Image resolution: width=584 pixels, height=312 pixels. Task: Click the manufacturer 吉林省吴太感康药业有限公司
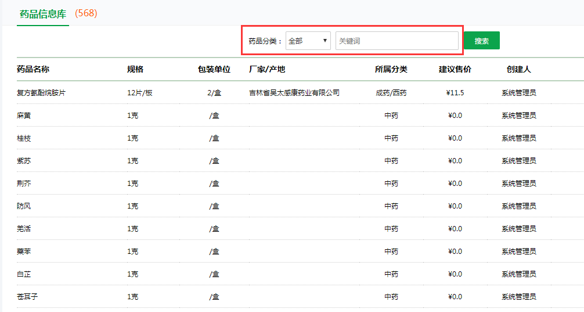(x=294, y=93)
